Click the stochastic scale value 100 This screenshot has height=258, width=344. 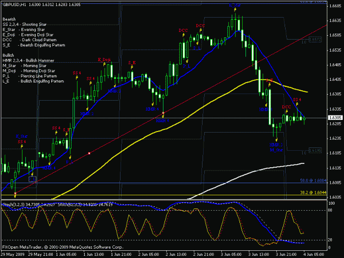331,203
